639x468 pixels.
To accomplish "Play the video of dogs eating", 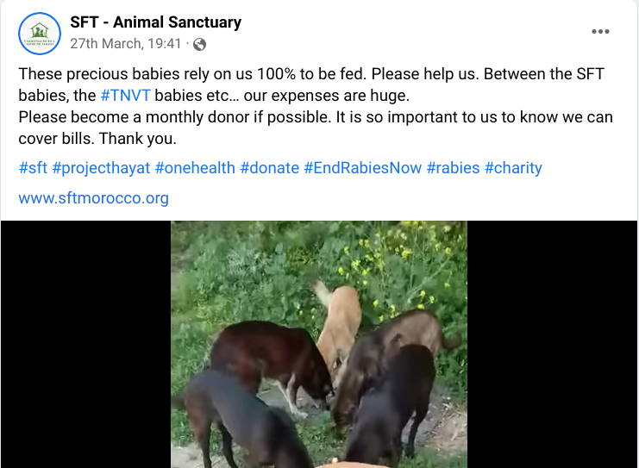I will pyautogui.click(x=319, y=344).
